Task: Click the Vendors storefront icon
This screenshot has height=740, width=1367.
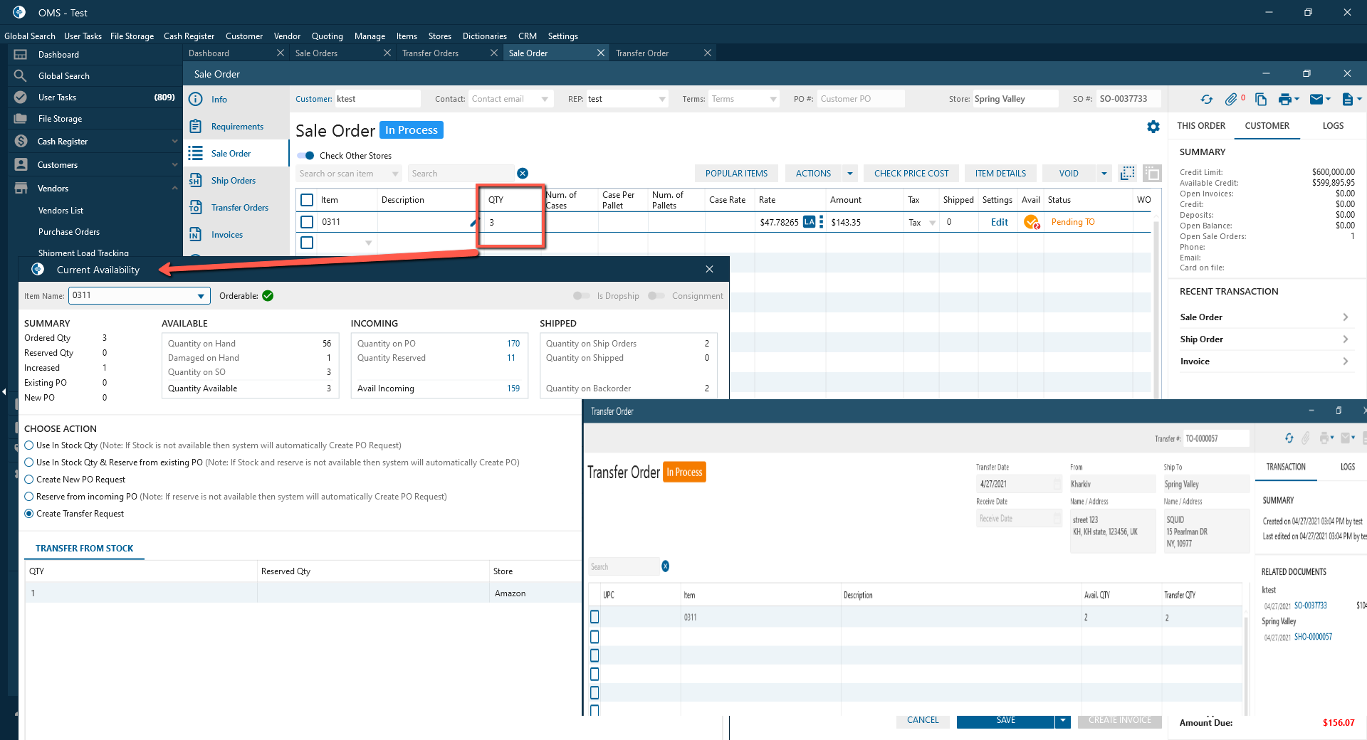Action: coord(21,189)
